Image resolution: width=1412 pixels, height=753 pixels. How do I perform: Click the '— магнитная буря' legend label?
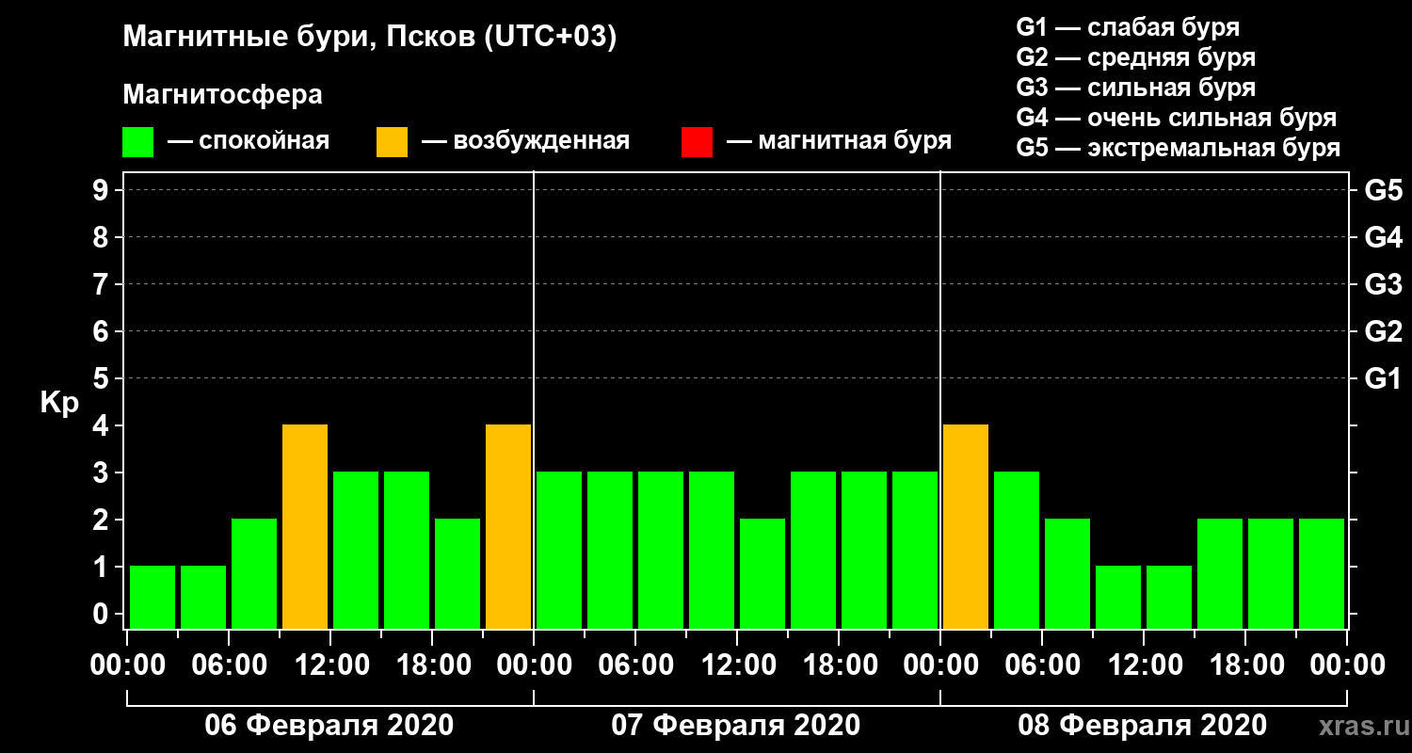[x=839, y=141]
